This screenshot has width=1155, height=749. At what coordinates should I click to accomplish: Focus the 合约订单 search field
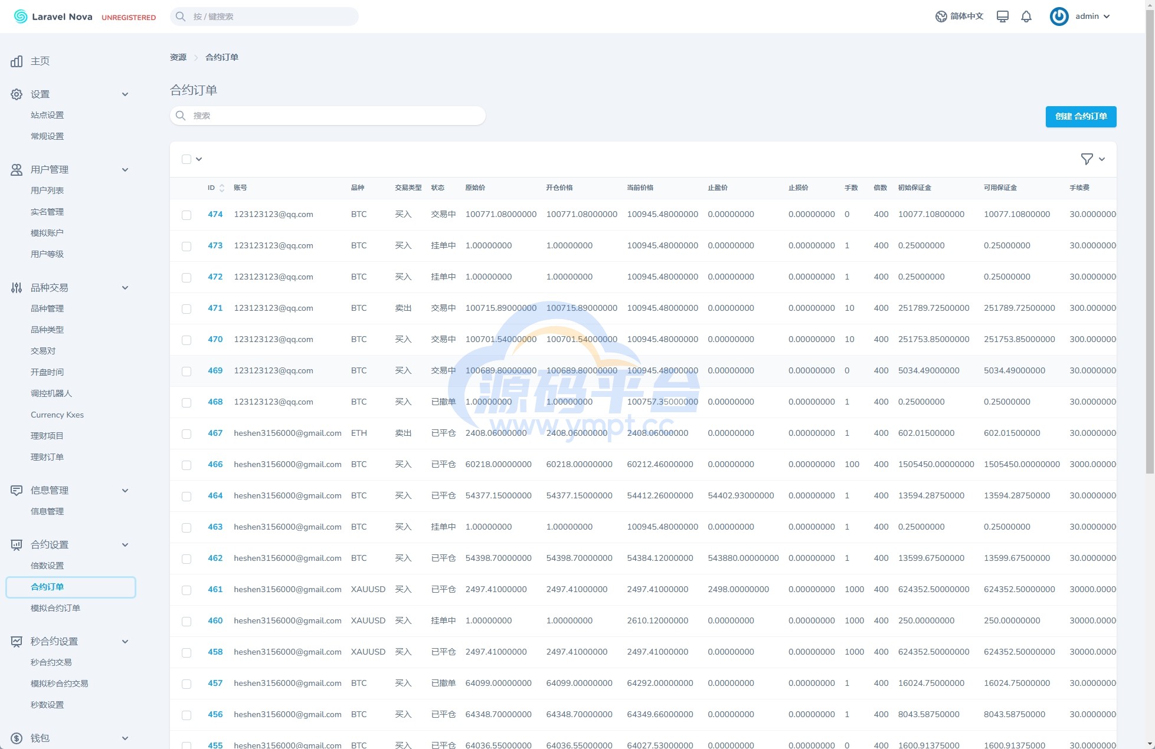(x=328, y=116)
